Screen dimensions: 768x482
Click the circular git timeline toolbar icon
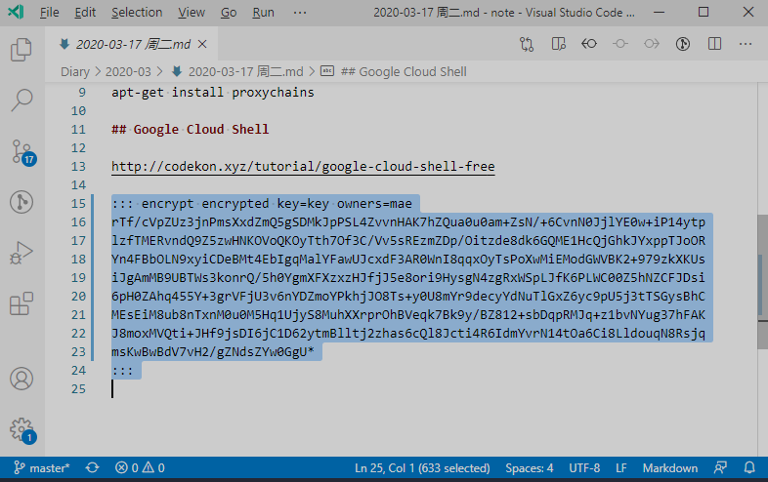point(683,44)
